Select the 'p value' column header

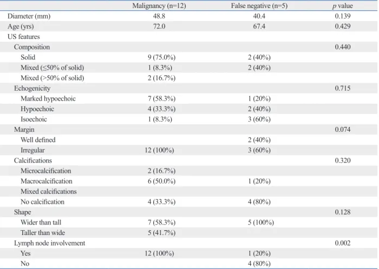point(343,6)
